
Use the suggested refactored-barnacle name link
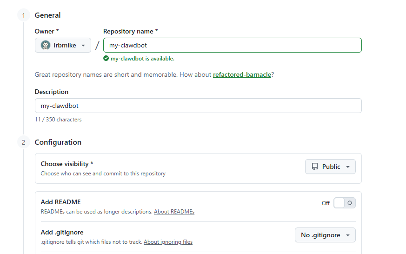[242, 74]
